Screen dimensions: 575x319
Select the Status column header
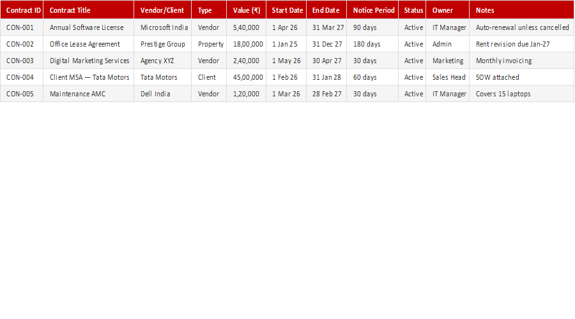[412, 10]
